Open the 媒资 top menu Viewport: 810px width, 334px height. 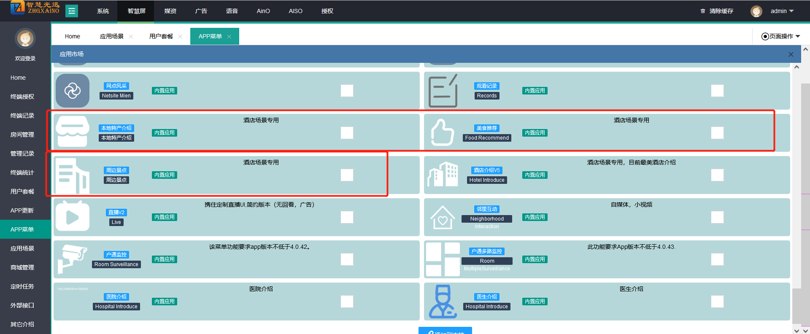pyautogui.click(x=170, y=11)
